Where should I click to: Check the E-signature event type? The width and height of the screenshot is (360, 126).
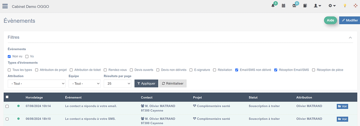(x=191, y=70)
